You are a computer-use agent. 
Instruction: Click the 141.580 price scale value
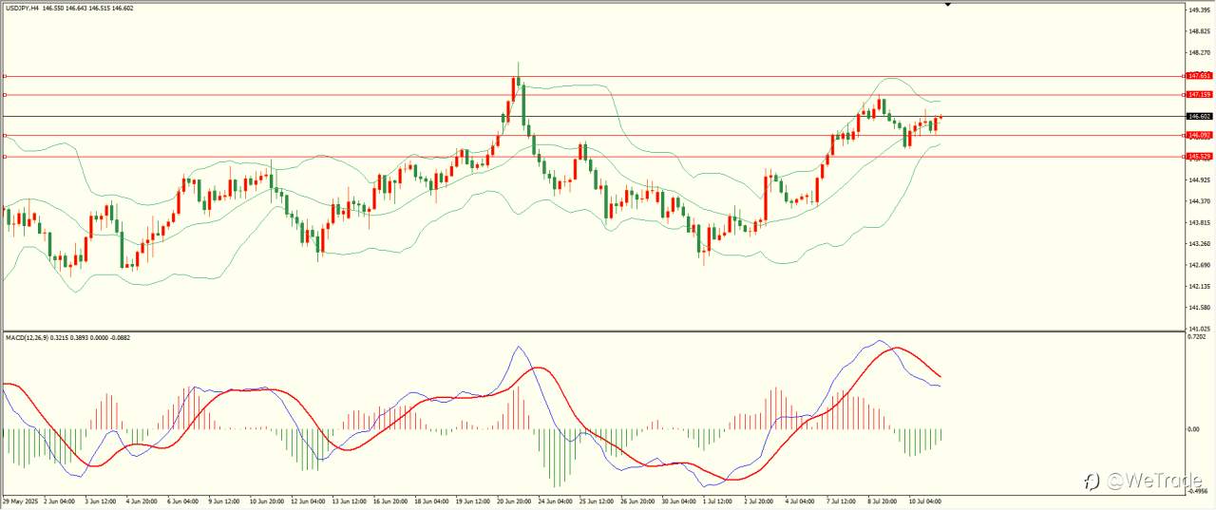pos(1199,307)
